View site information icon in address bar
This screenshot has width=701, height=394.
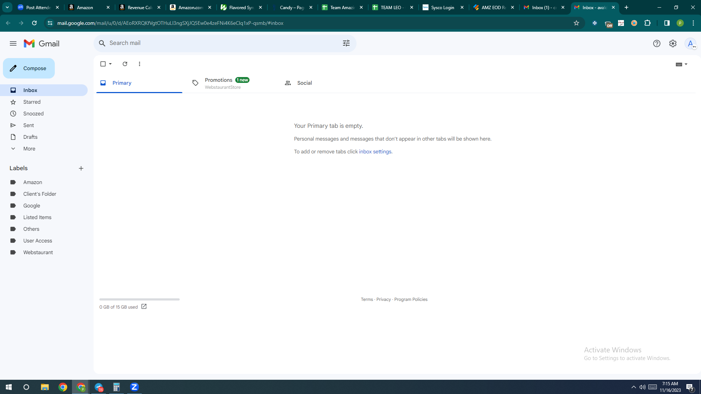pos(50,23)
